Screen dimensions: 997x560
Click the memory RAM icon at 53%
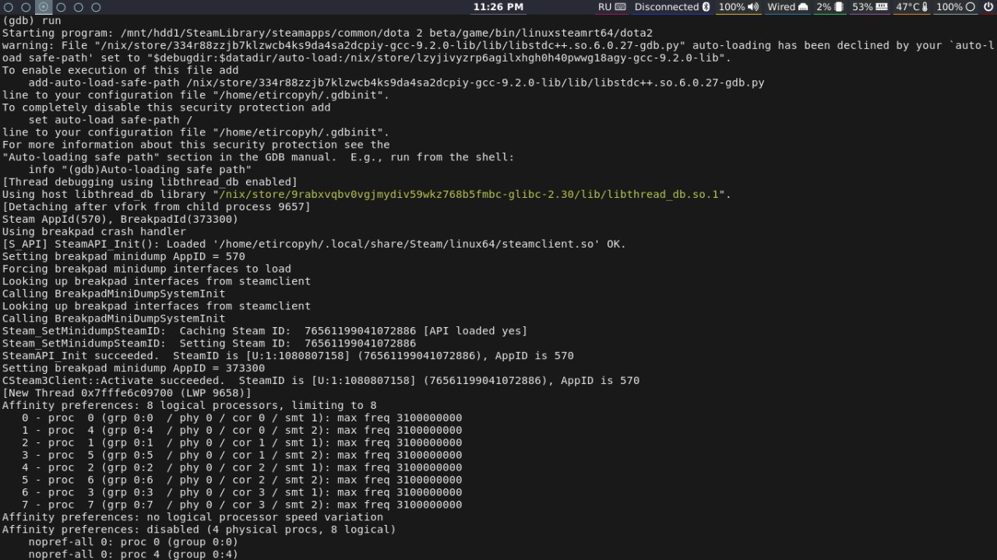[882, 7]
